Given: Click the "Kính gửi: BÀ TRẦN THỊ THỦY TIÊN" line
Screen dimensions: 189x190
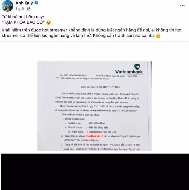Looking at the screenshot, I should coord(101,87).
